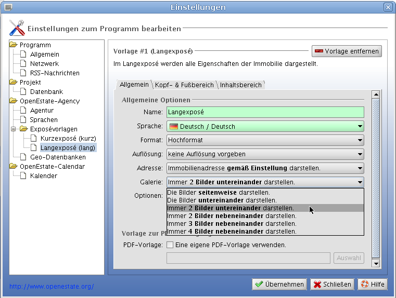
Task: Click the Programm folder icon in tree
Action: 14,45
